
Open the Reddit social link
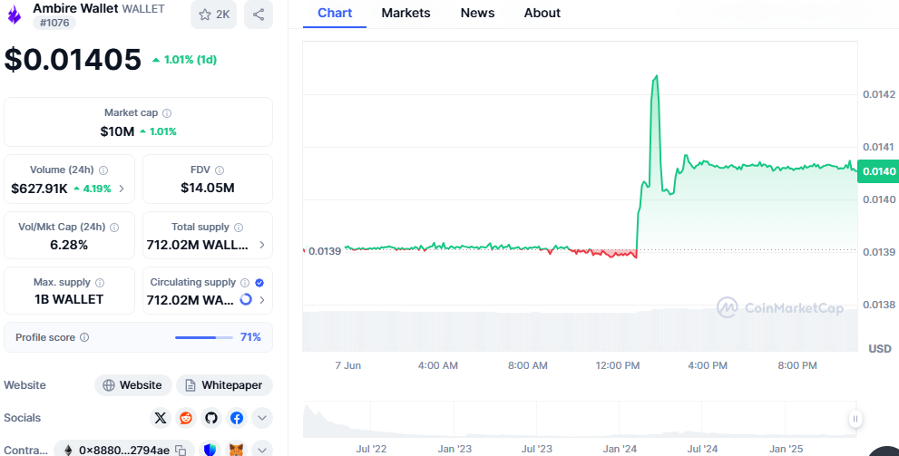(x=186, y=418)
